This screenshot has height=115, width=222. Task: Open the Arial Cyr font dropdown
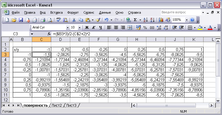[68, 28]
